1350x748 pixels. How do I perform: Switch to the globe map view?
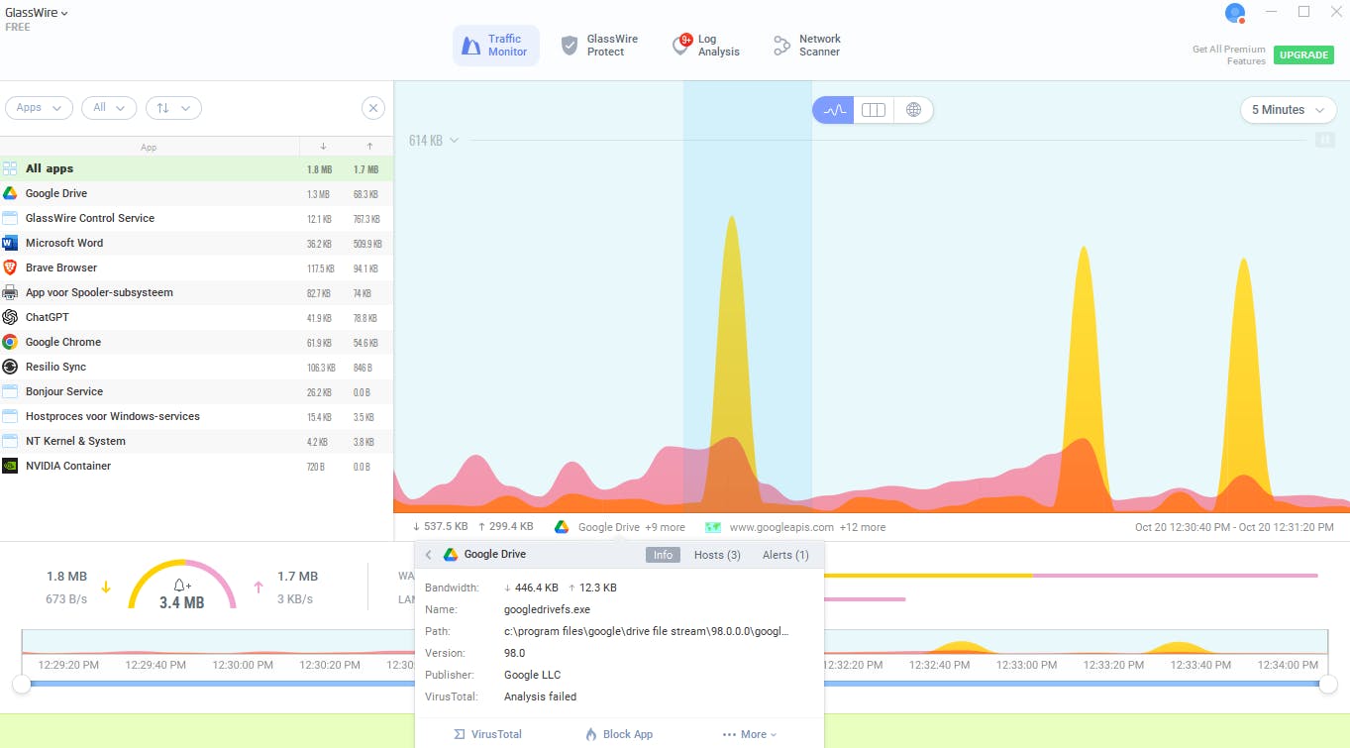click(913, 110)
